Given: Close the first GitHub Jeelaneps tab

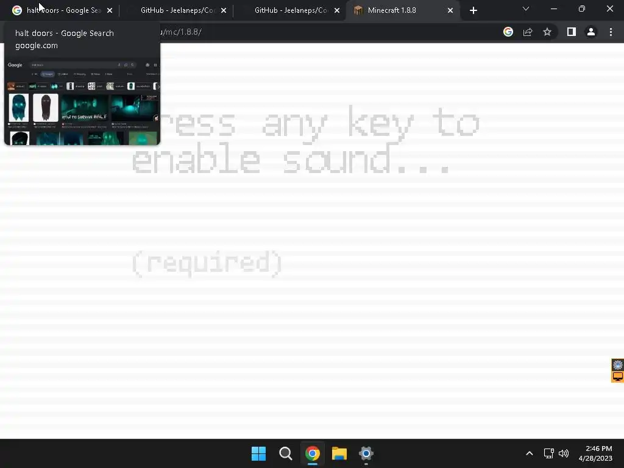Looking at the screenshot, I should click(224, 10).
